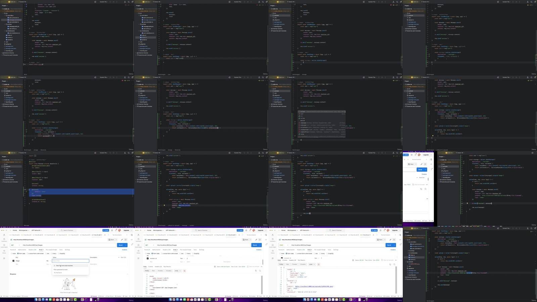Click Send in the narrow Postman window beside the IDE
The height and width of the screenshot is (302, 537).
420,169
